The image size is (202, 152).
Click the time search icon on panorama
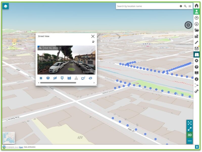[x=40, y=48]
